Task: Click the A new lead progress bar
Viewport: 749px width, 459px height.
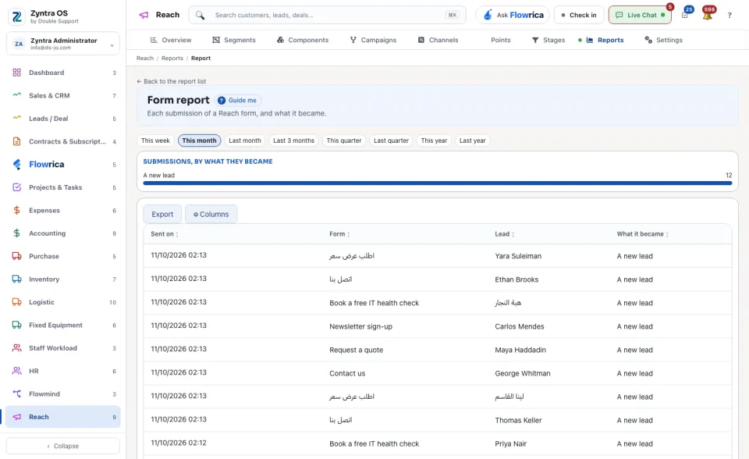Action: coord(438,183)
